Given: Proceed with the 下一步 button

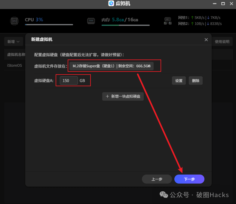Looking at the screenshot, I should click(189, 179).
